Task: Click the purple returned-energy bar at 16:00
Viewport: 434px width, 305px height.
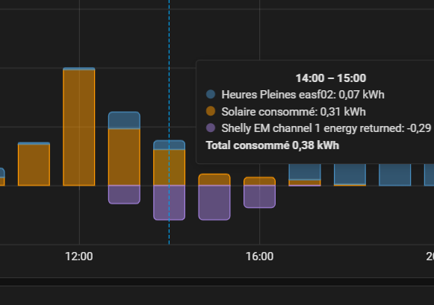Action: pos(259,196)
